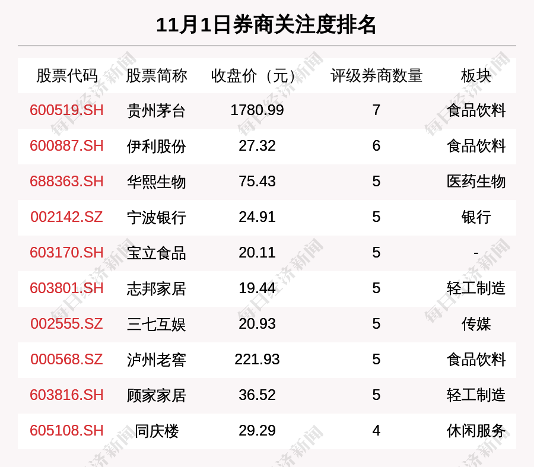
Task: Click closing price 29.29
Action: 257,431
